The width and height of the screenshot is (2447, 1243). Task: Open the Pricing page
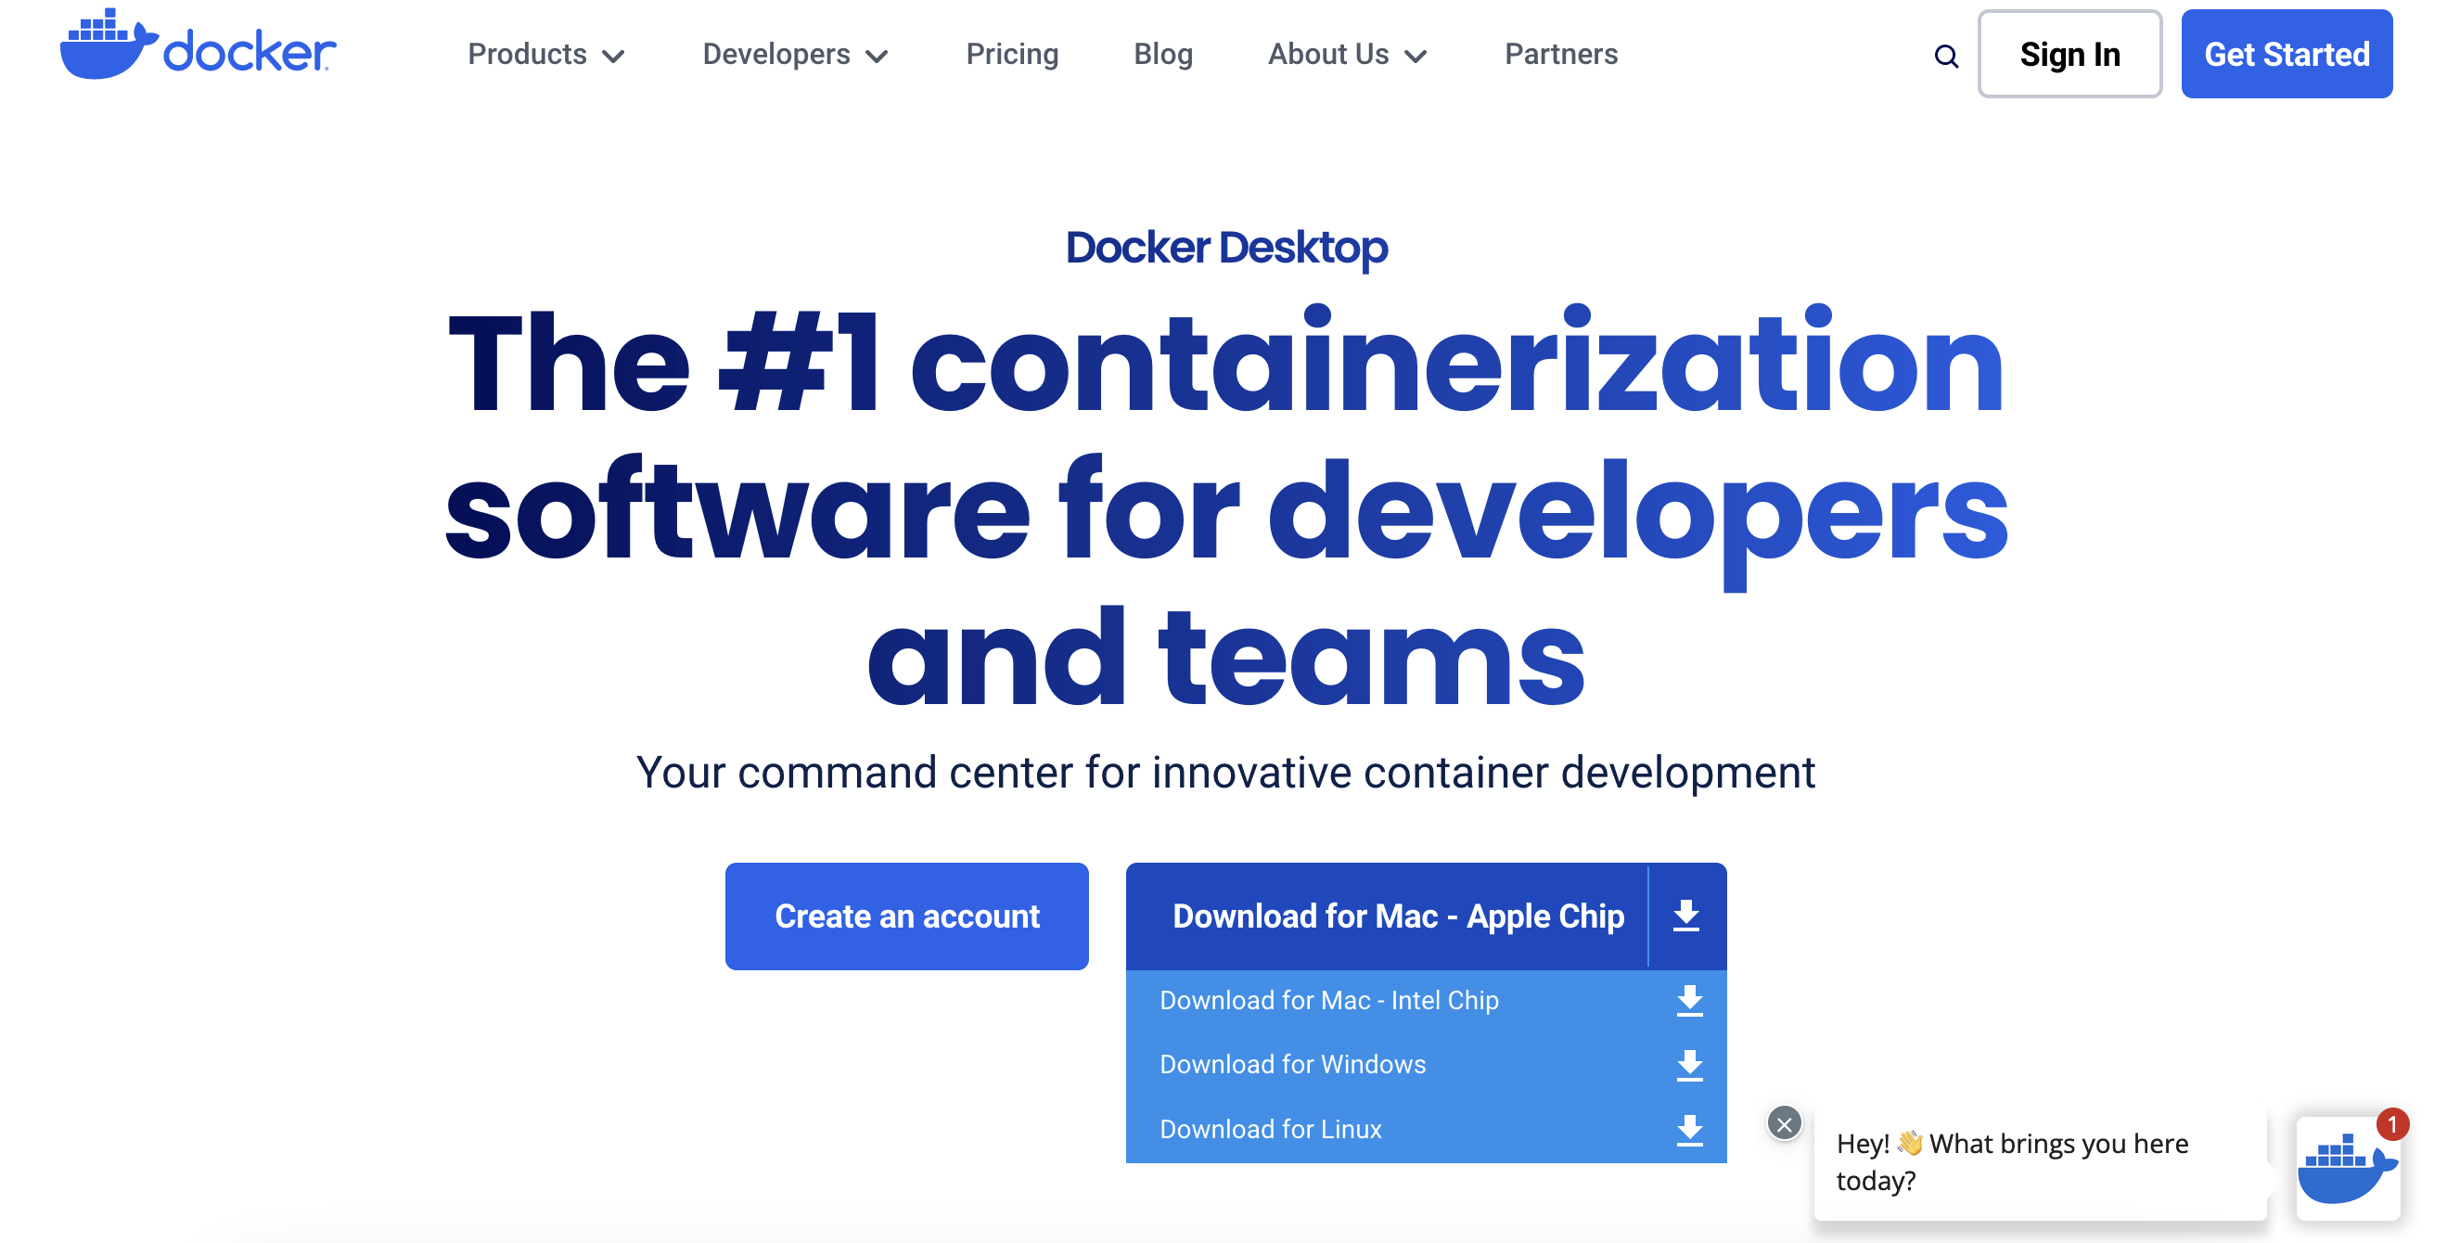(x=1012, y=54)
